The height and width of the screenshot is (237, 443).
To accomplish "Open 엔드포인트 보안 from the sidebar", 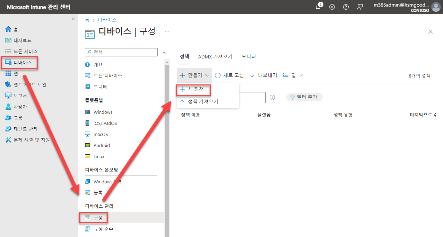I will pyautogui.click(x=7, y=84).
